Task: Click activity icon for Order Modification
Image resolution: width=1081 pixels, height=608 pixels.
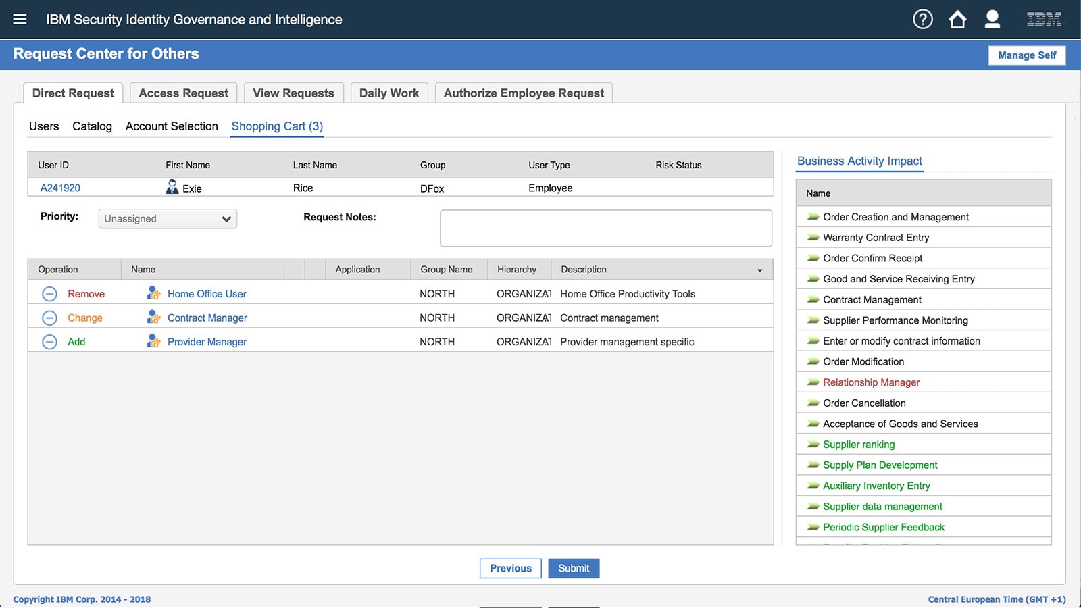Action: click(813, 361)
